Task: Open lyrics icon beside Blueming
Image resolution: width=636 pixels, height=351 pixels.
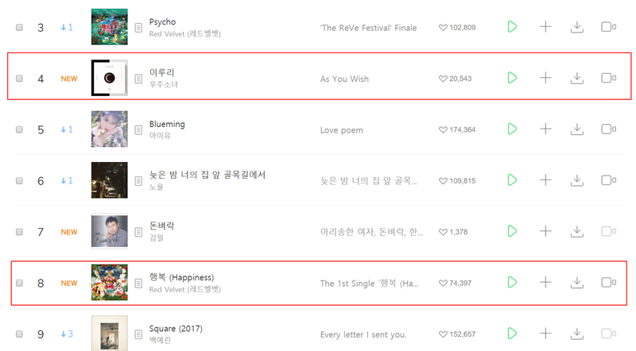Action: [139, 129]
